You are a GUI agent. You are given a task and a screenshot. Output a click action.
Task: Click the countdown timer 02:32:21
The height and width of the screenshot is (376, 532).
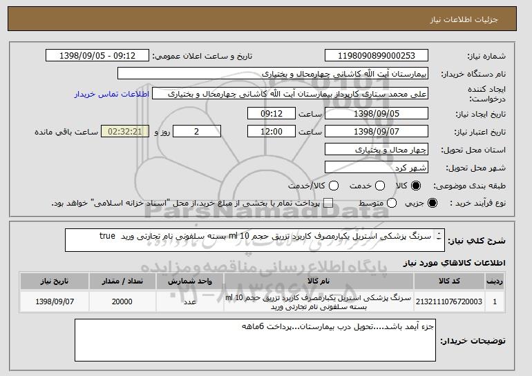pos(125,132)
